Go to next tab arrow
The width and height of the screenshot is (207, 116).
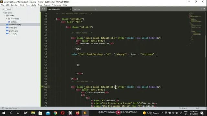(x=45, y=9)
